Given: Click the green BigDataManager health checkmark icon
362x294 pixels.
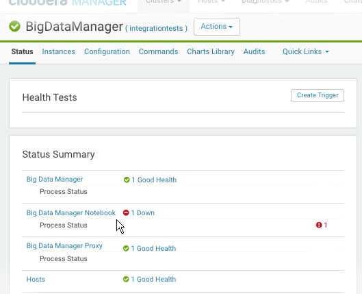Looking at the screenshot, I should click(15, 26).
